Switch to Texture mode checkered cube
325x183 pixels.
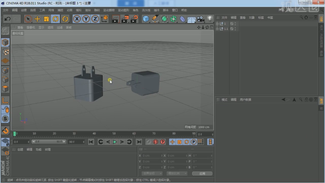5,52
